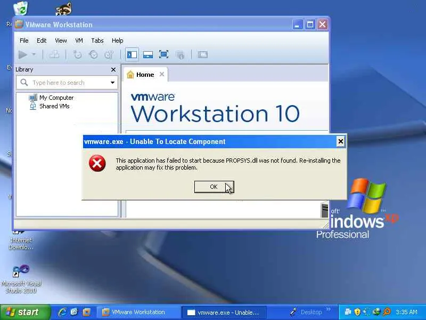This screenshot has width=426, height=320.
Task: Expand the Desktop toolbar chevron
Action: [x=328, y=309]
